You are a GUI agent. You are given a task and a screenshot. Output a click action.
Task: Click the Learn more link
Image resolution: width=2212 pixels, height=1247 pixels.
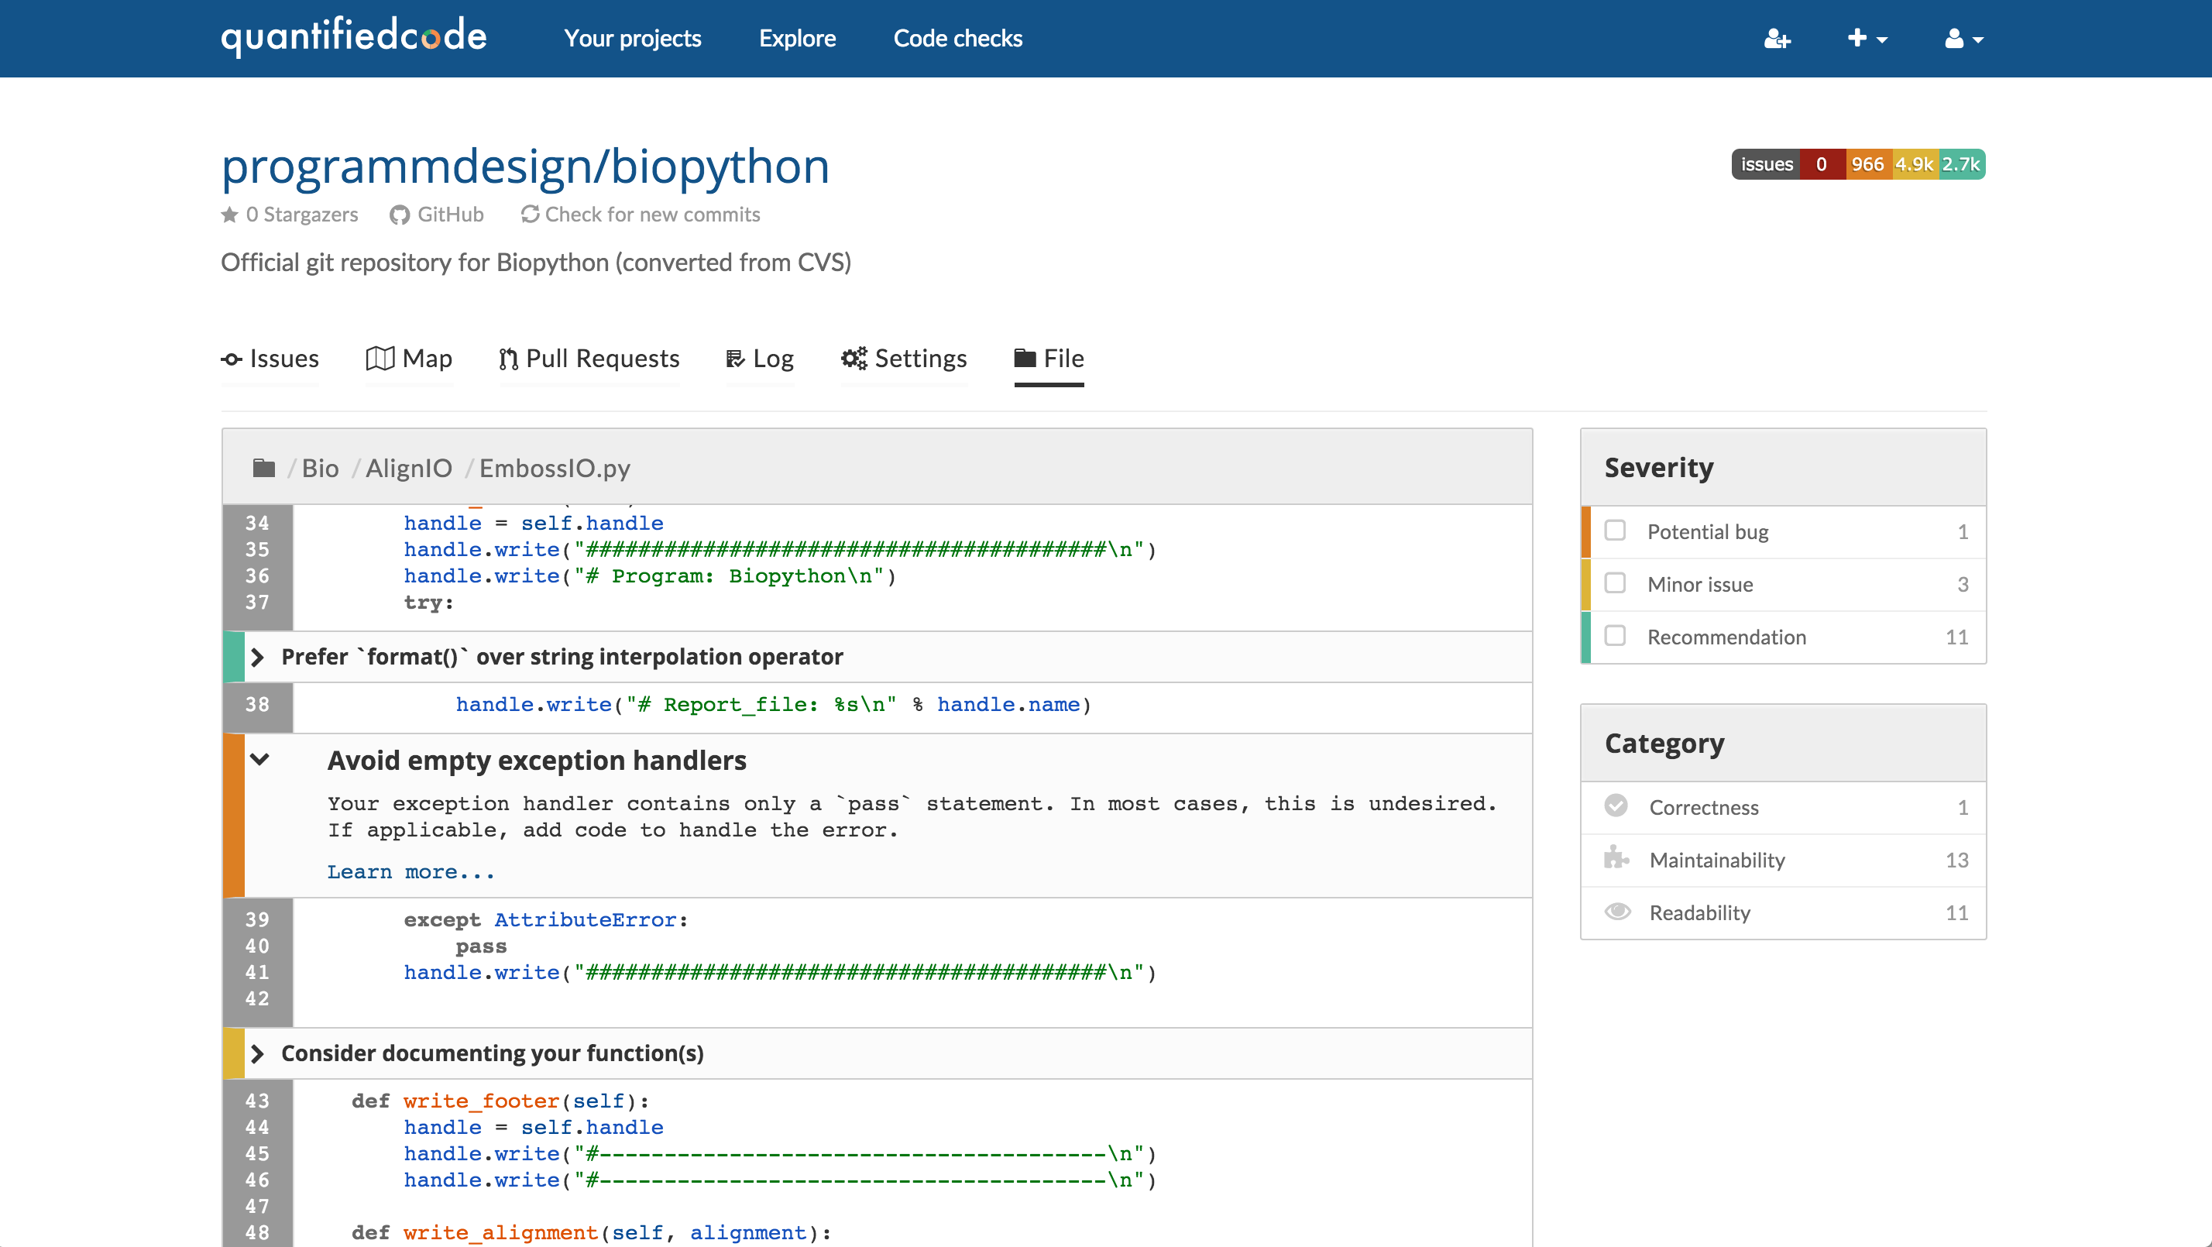click(x=410, y=871)
